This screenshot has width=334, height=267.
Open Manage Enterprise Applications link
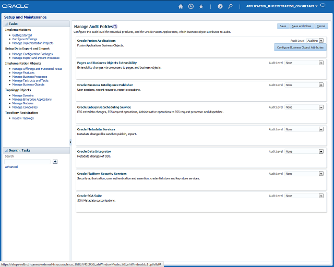(x=32, y=100)
